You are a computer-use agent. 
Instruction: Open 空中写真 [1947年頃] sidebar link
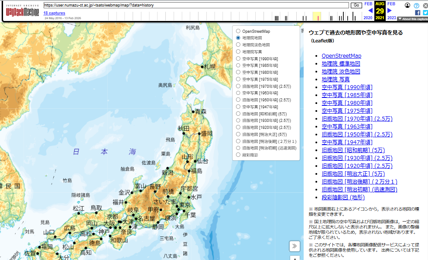click(x=347, y=142)
